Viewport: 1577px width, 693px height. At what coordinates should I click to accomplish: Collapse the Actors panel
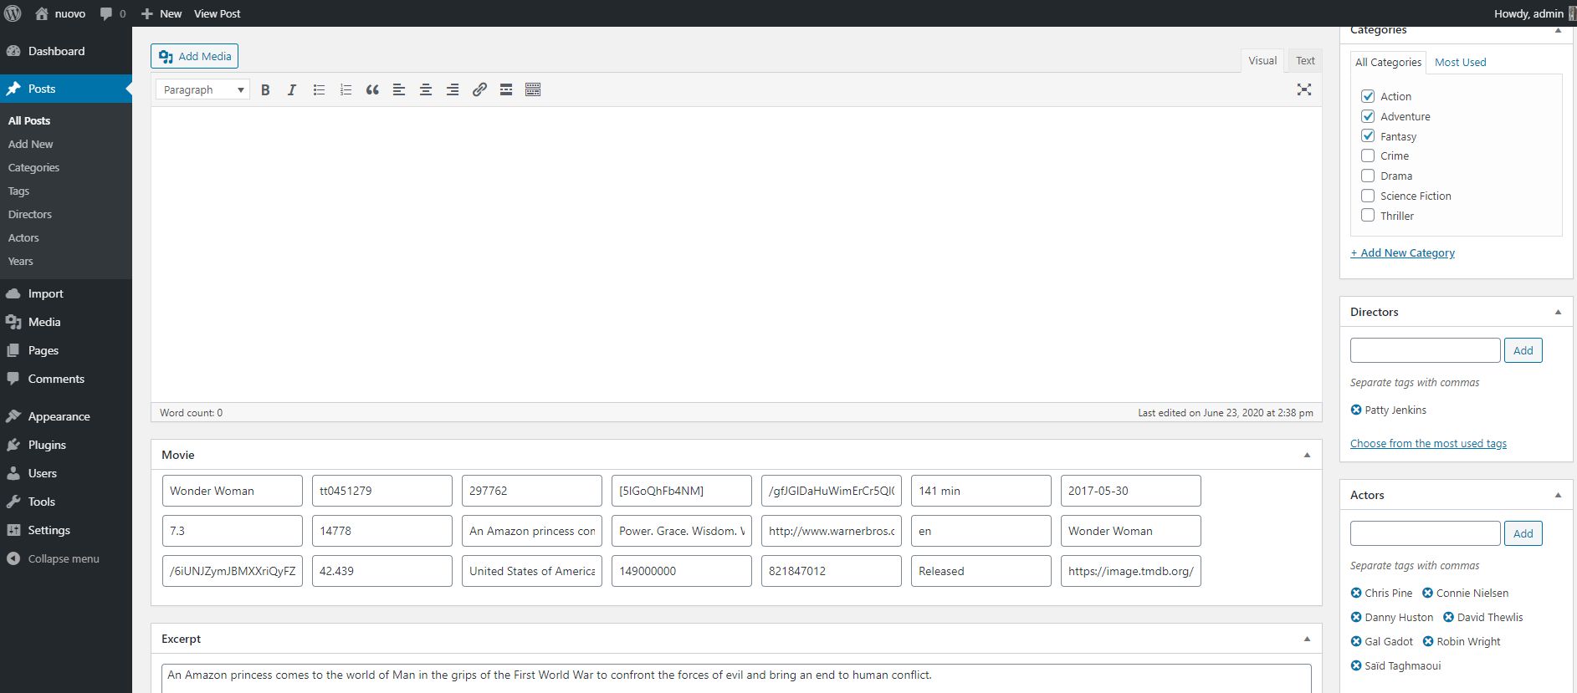point(1558,495)
